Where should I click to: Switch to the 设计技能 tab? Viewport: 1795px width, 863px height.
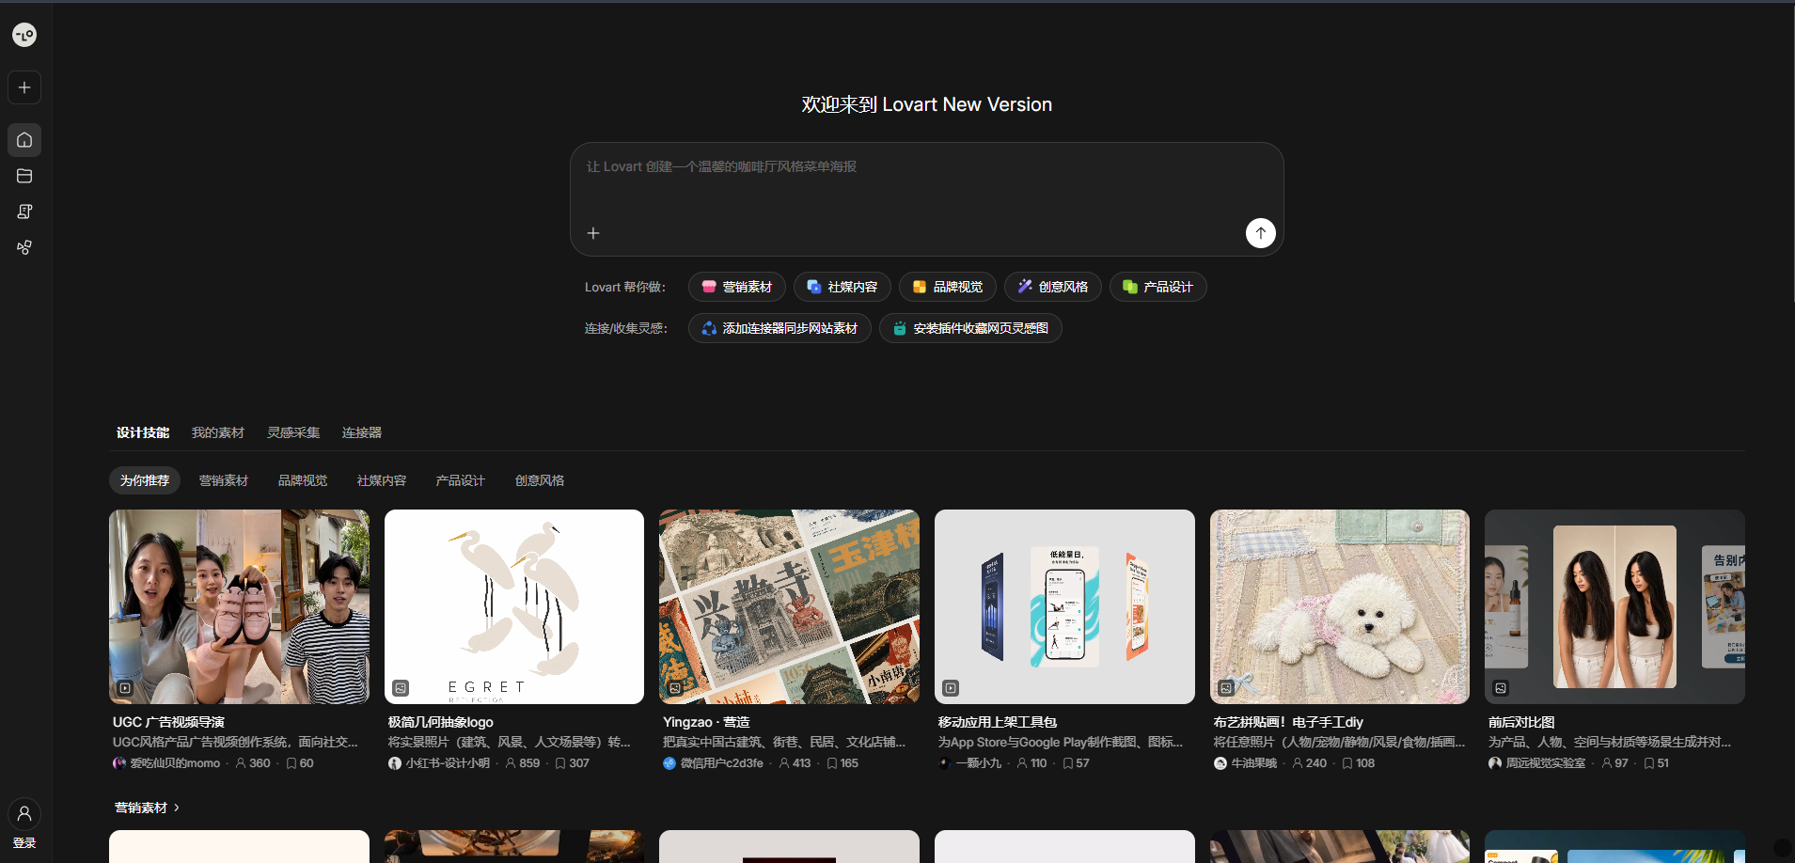[x=143, y=432]
